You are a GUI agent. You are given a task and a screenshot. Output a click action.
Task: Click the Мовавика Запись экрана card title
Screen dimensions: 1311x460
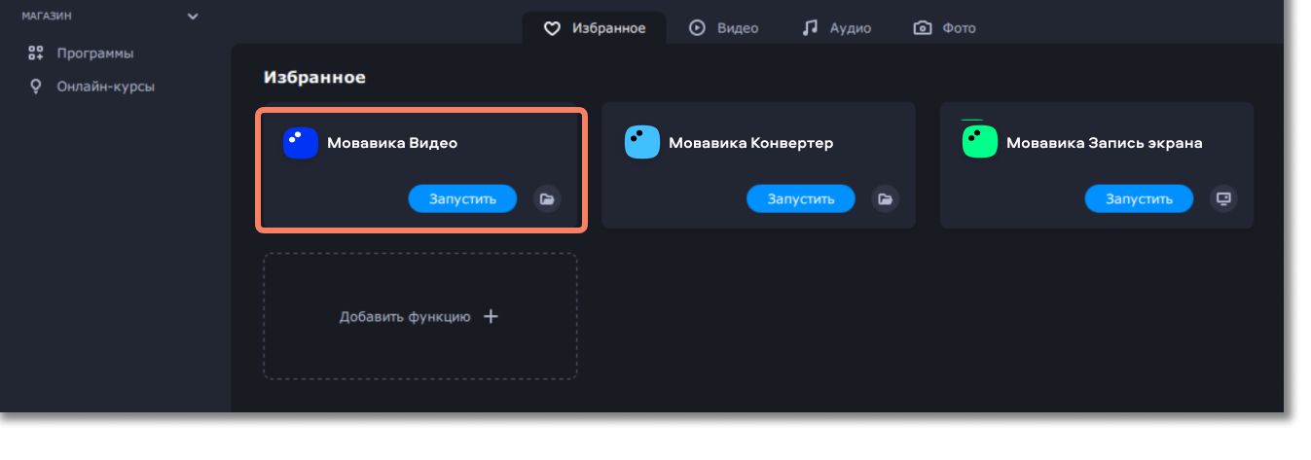[1104, 143]
